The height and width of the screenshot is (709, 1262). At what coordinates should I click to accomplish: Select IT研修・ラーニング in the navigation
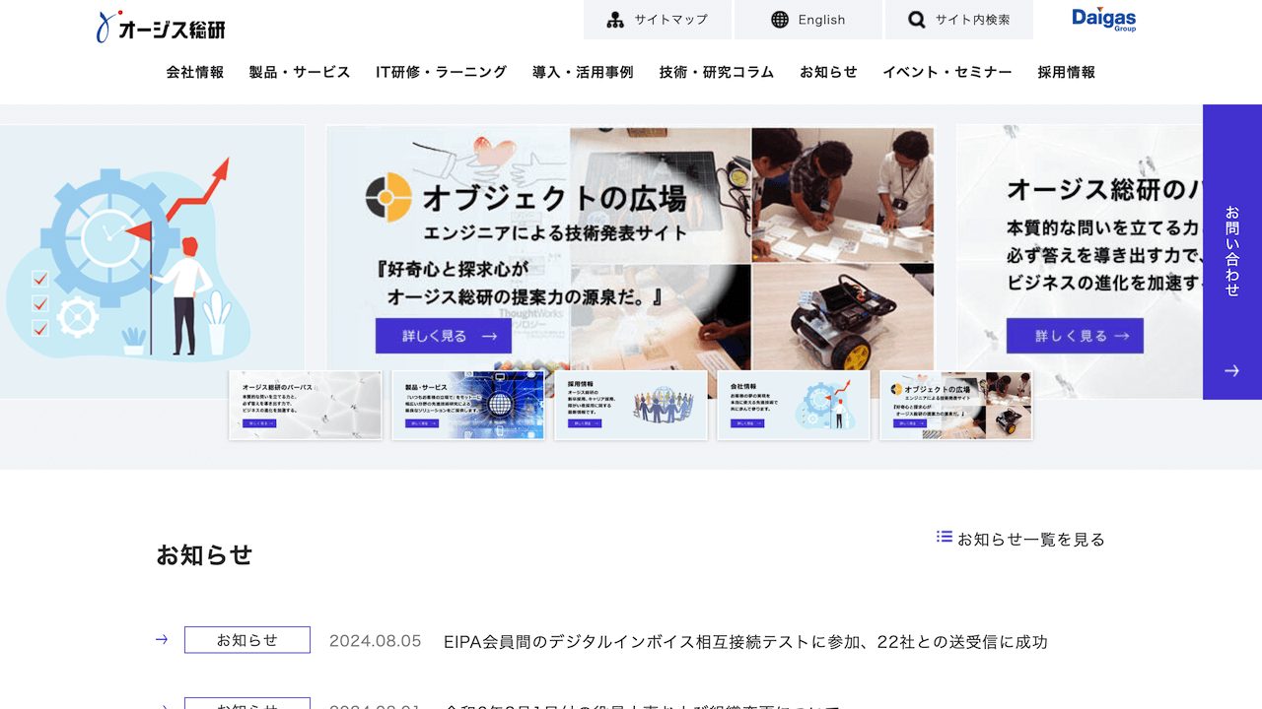tap(440, 71)
